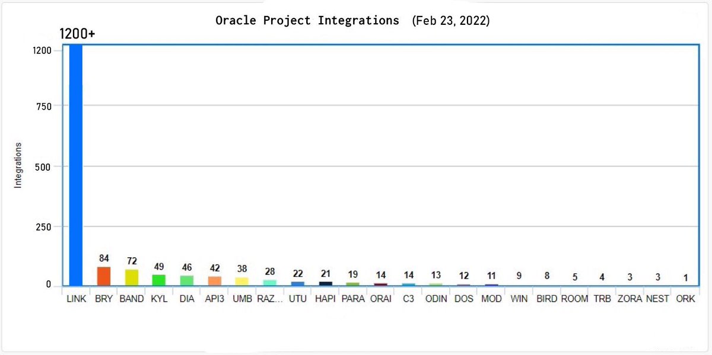The width and height of the screenshot is (712, 355).
Task: Click the value label 4 above TRB
Action: (602, 277)
